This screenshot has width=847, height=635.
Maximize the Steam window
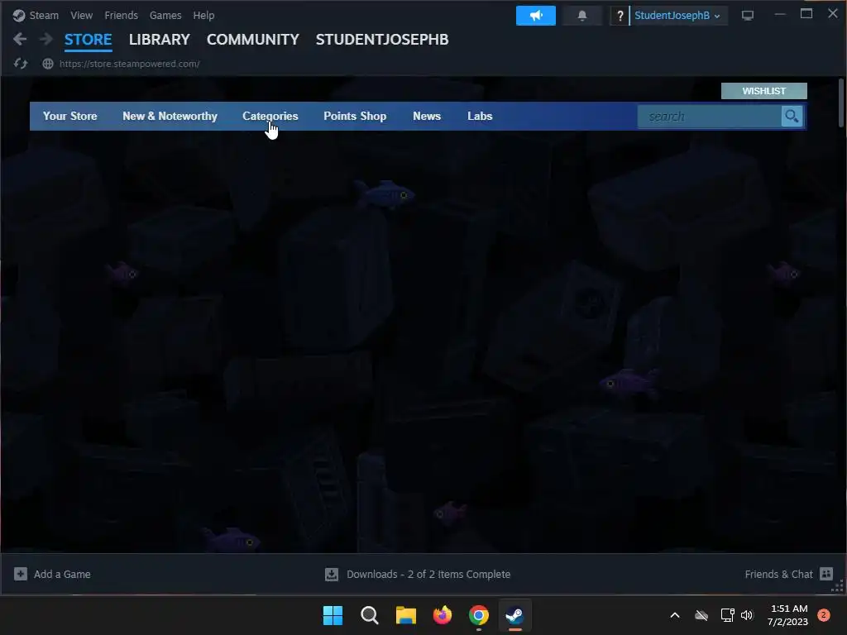click(806, 14)
